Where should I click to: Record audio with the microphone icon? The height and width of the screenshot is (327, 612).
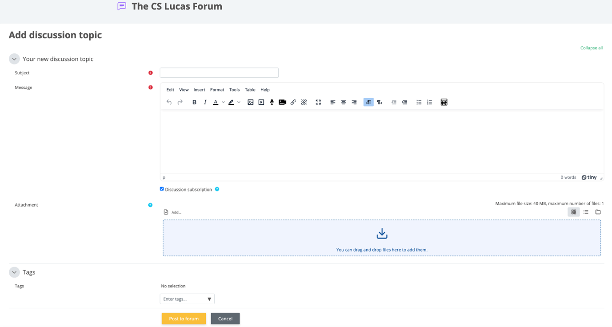point(272,102)
